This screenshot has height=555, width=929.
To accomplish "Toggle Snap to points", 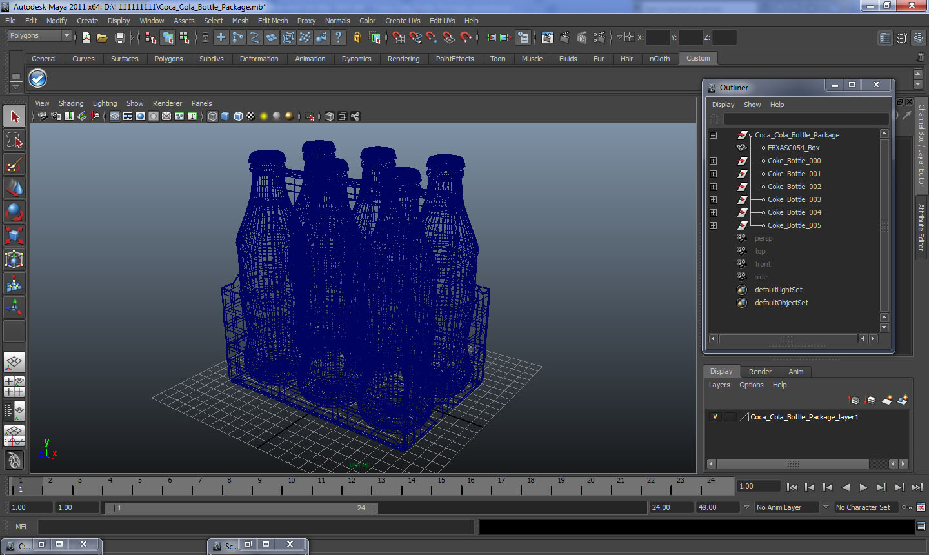I will 432,37.
